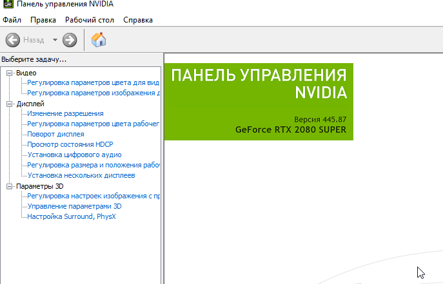Select Изменение разрешения
443x284 pixels.
(65, 113)
